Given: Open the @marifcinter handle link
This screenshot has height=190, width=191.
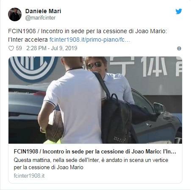Looking at the screenshot, I should click(x=40, y=18).
